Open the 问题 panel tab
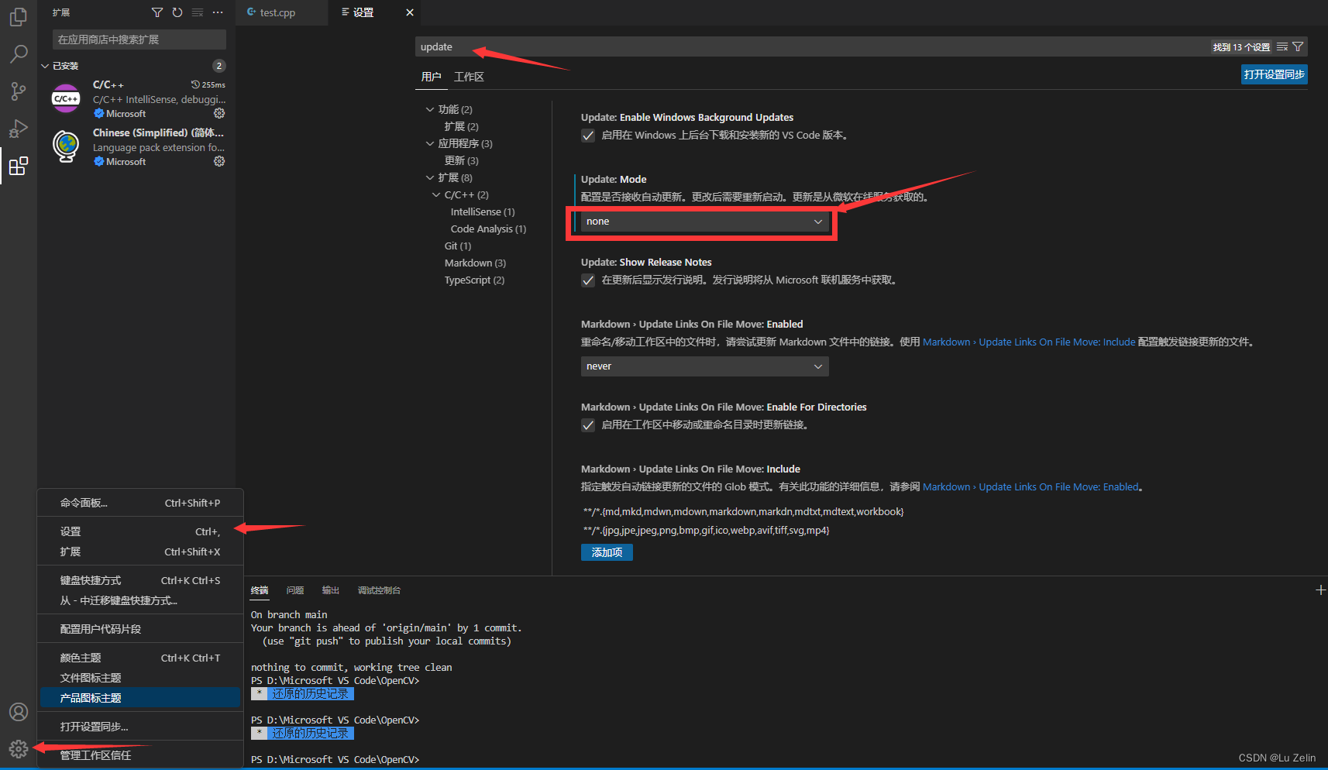The image size is (1328, 770). pos(295,590)
